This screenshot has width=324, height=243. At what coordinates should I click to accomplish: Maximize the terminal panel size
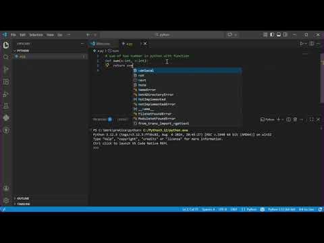[x=311, y=119]
